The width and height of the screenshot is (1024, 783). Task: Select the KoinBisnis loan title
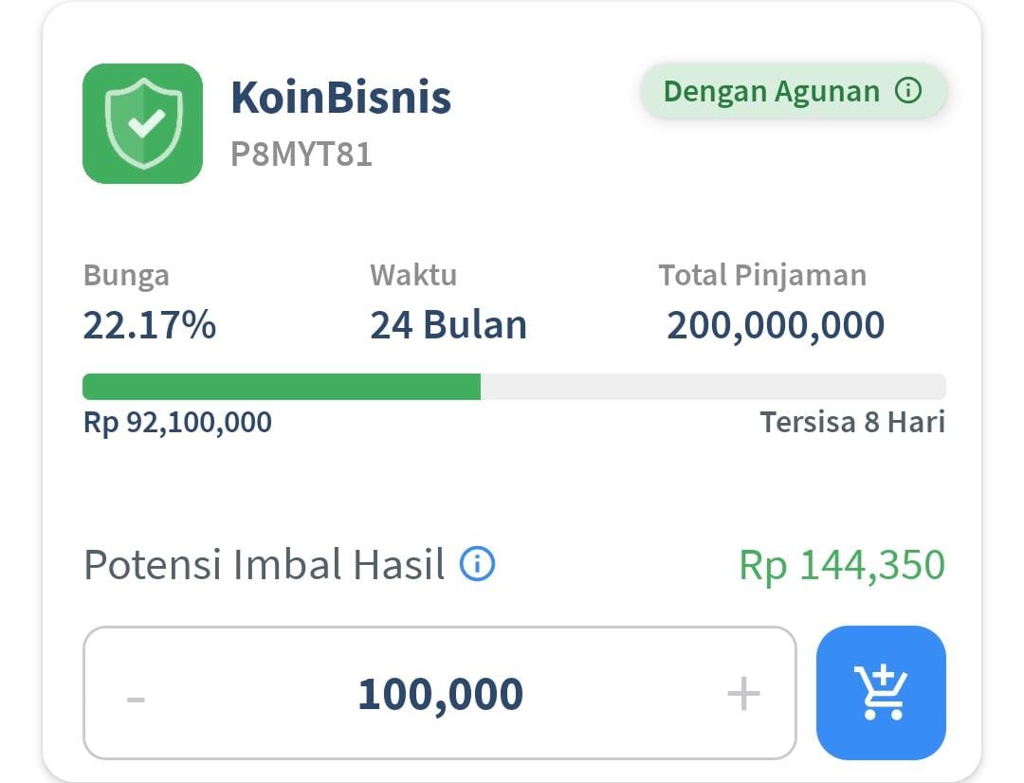click(340, 97)
